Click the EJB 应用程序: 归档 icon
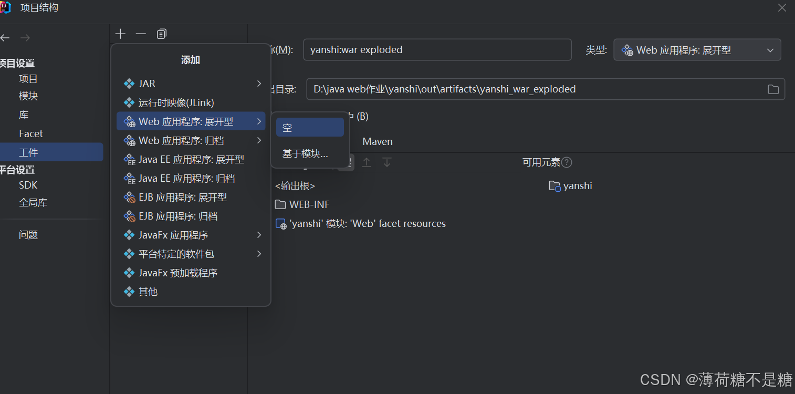 129,216
